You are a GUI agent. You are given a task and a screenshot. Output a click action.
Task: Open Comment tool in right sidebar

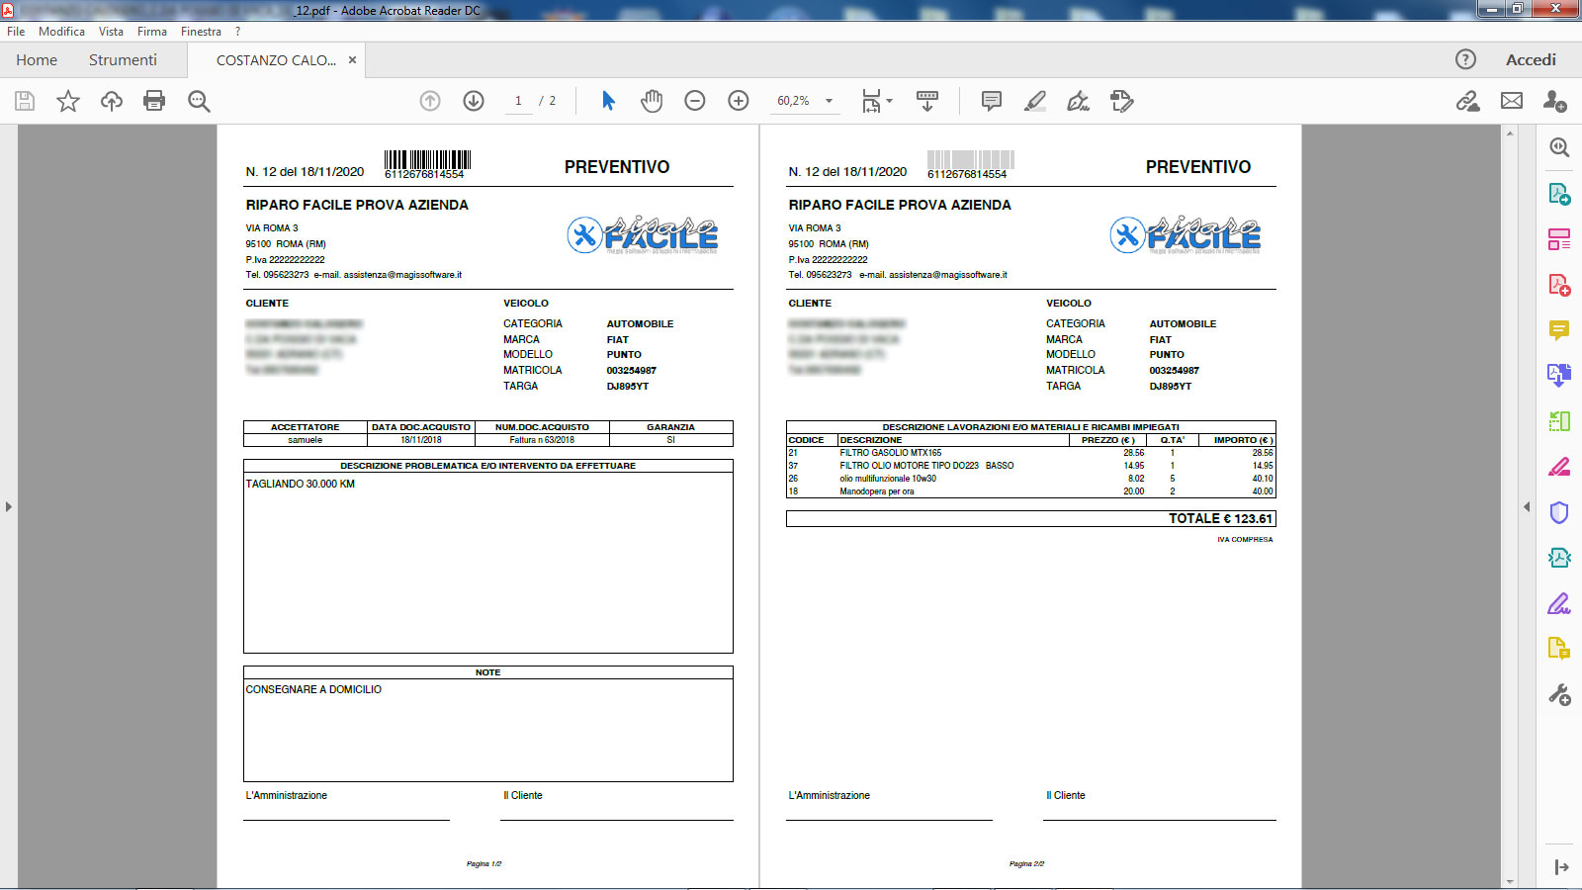tap(1559, 330)
